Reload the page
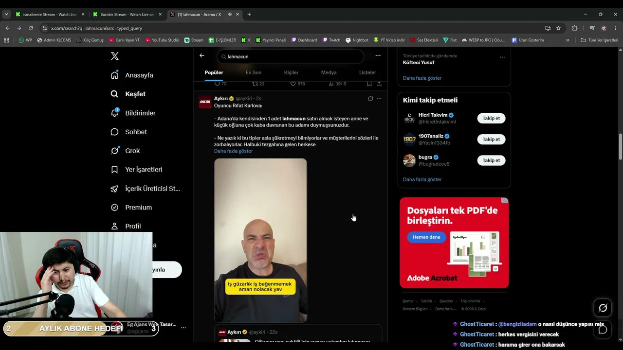 click(x=31, y=28)
